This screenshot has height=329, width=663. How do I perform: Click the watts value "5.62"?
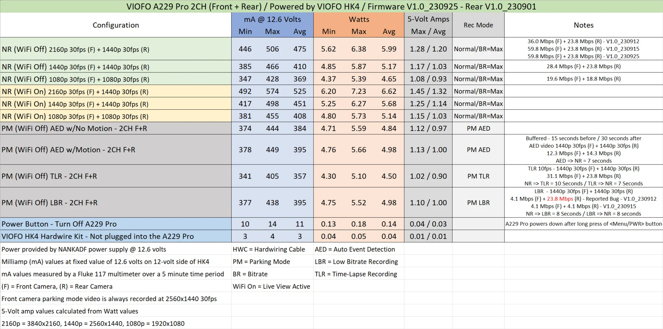tap(328, 49)
